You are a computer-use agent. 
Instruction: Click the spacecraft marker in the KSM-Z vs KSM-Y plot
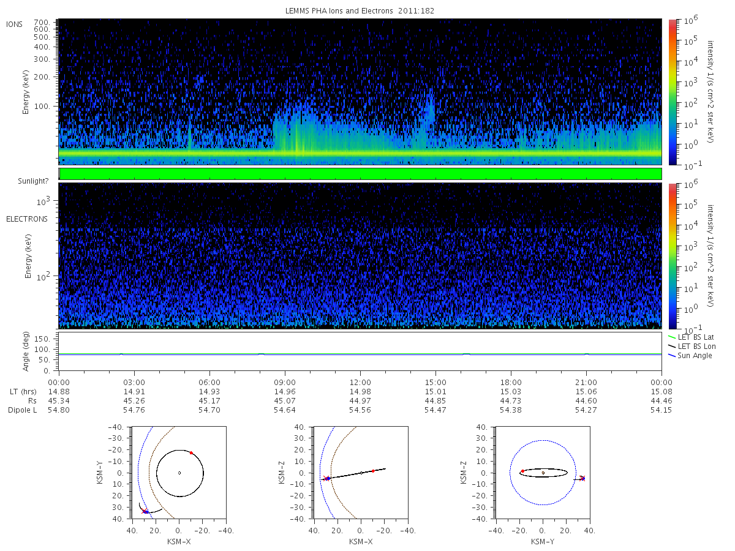582,478
